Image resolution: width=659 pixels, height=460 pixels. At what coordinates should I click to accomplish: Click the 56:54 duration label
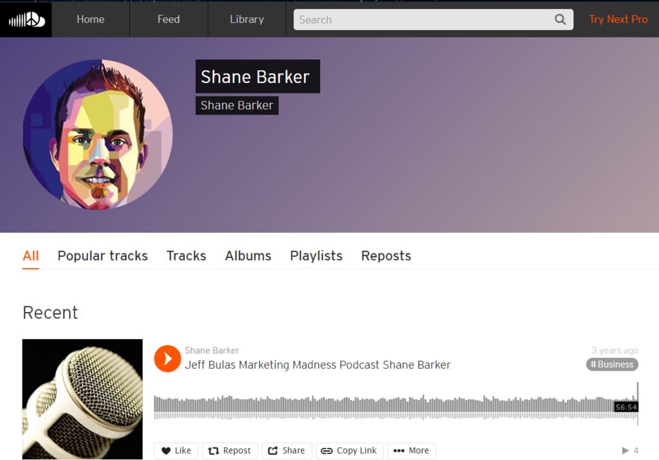pos(626,407)
